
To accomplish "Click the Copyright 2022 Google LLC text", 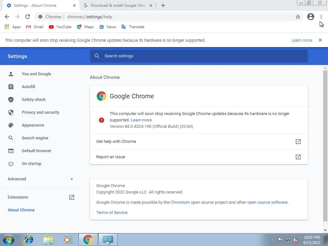I will [140, 192].
